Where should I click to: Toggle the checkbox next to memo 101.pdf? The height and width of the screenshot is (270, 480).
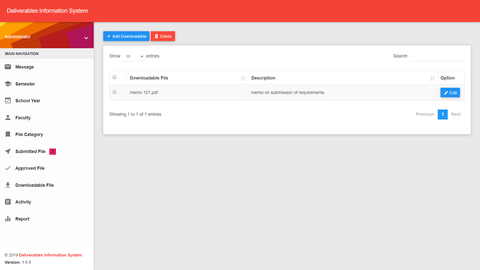(x=114, y=92)
